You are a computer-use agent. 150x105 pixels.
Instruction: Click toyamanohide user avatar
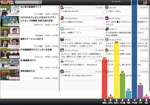coord(62,18)
